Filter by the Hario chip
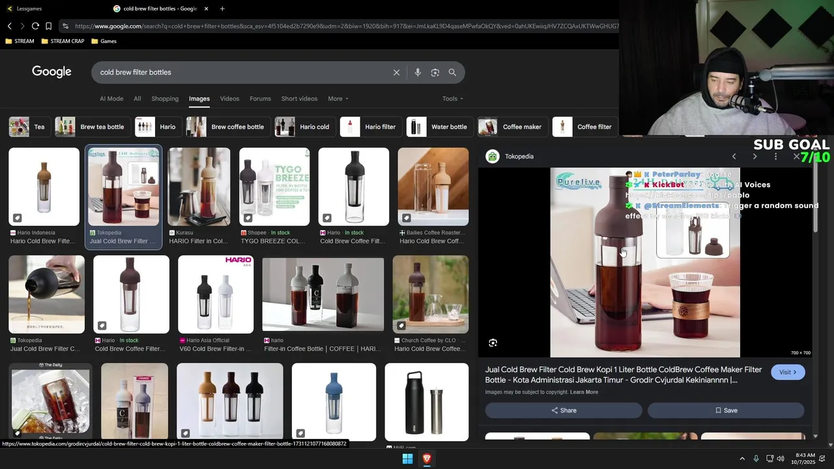The width and height of the screenshot is (834, 469). point(158,127)
